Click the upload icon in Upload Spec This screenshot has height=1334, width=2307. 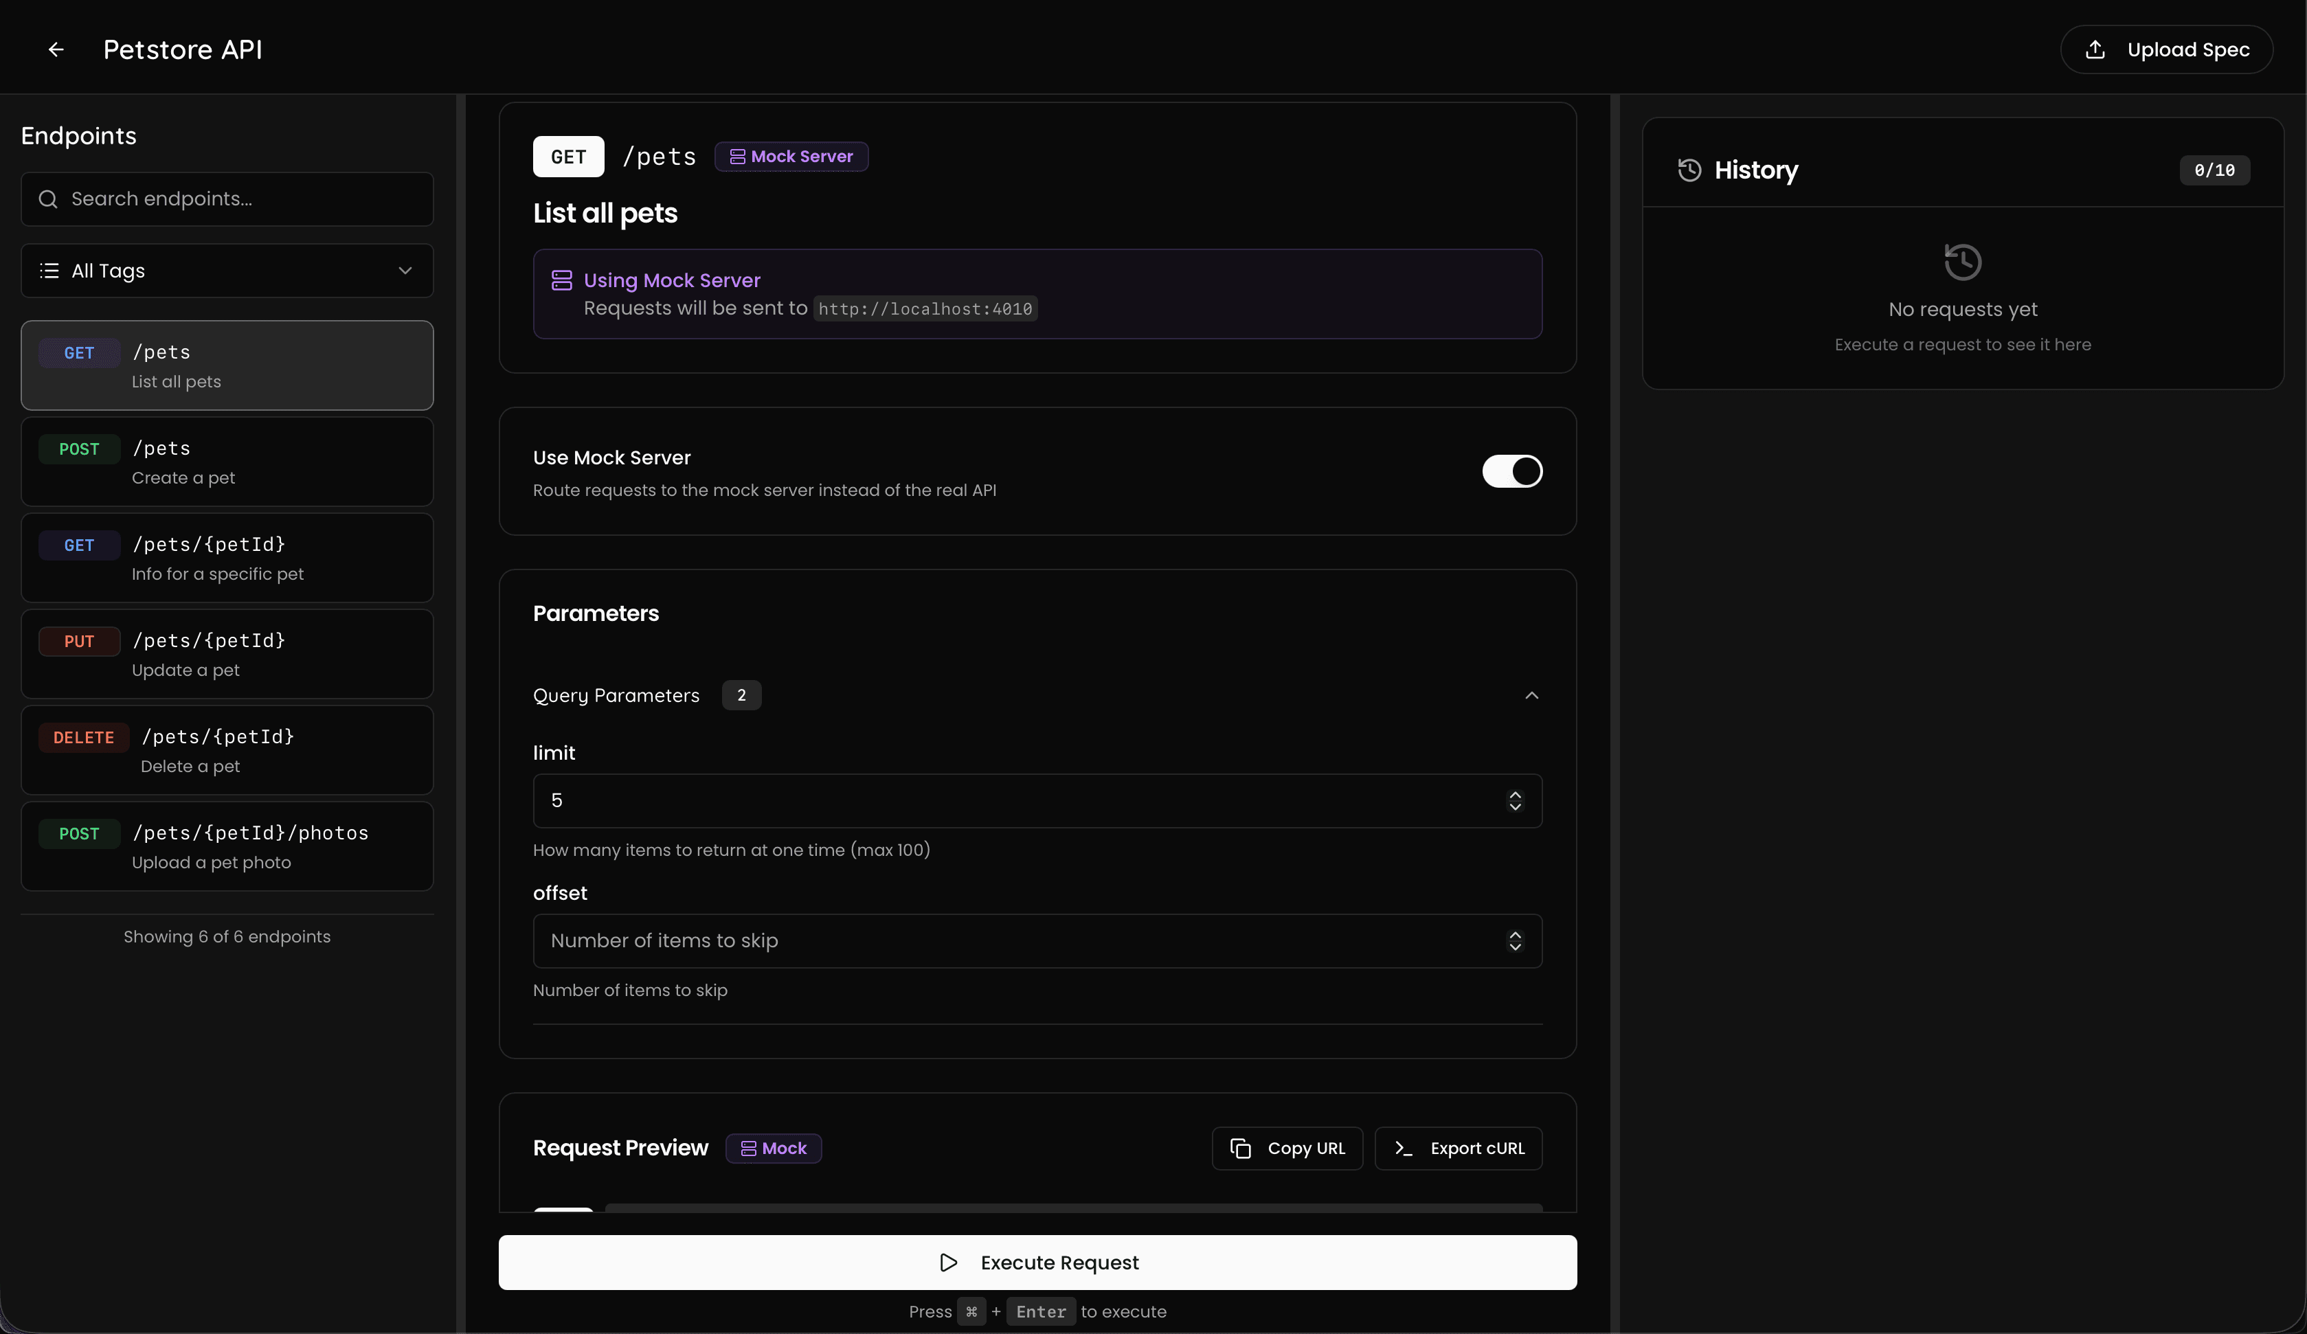tap(2095, 49)
